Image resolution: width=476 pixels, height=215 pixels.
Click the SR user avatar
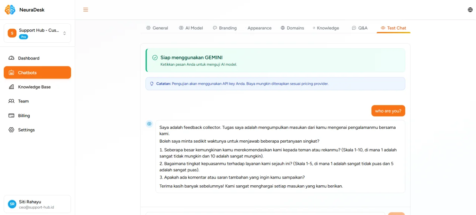coord(12,204)
